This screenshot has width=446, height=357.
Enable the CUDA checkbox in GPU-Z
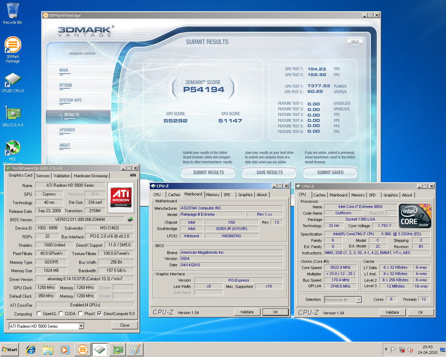pos(61,313)
